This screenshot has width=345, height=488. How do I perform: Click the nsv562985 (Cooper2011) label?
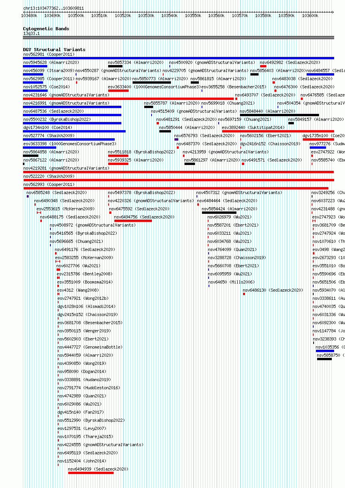point(49,79)
